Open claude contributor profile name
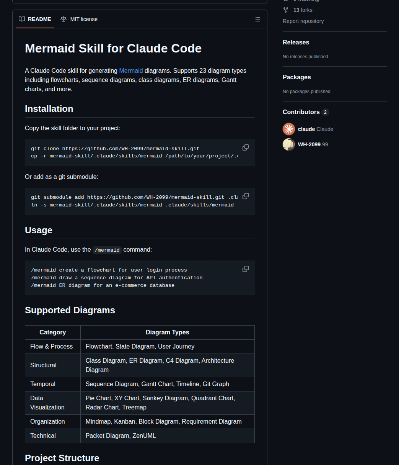Image resolution: width=399 pixels, height=465 pixels. coord(306,129)
